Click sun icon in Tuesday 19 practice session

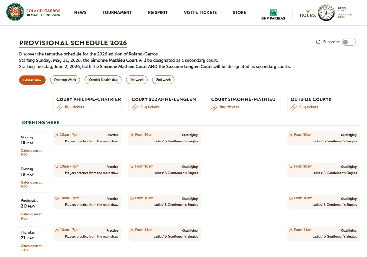pyautogui.click(x=57, y=167)
